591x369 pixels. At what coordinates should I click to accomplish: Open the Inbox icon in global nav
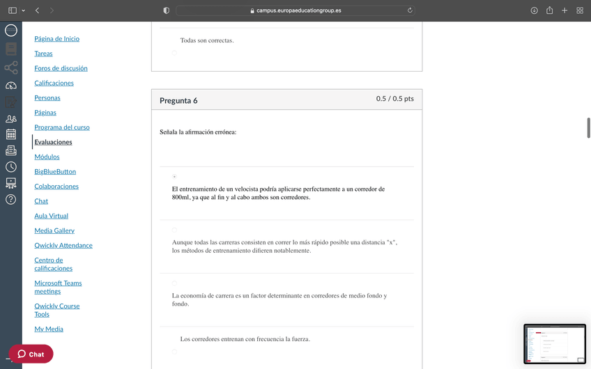11,150
